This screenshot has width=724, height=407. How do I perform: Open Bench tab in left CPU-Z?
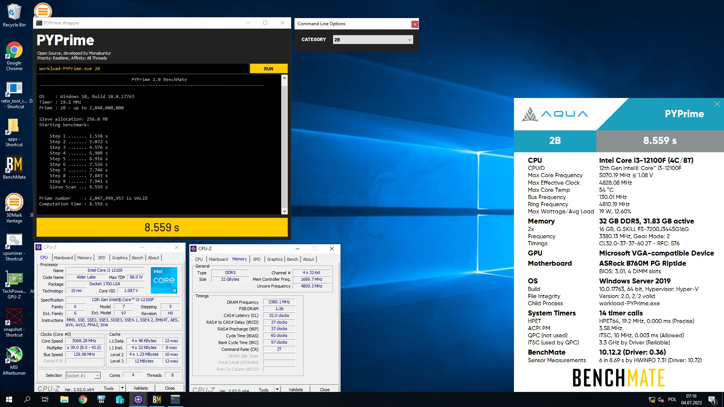138,258
